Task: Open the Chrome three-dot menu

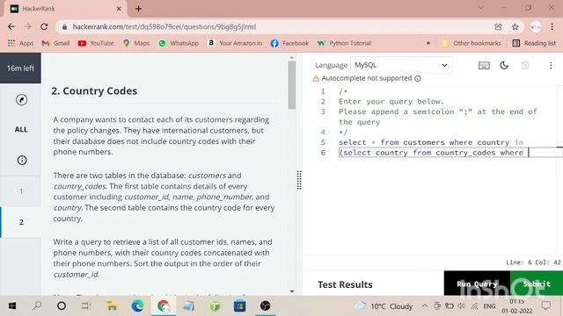Action: [552, 27]
